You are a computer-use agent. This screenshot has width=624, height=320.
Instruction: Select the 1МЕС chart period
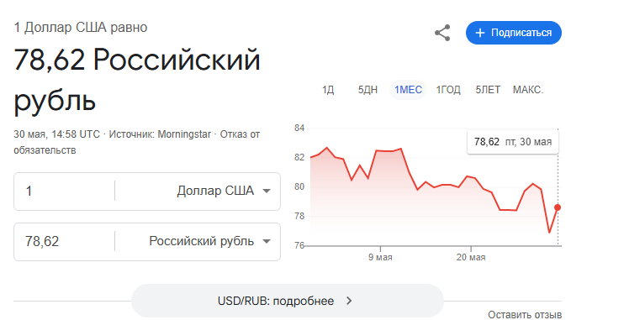[x=408, y=90]
